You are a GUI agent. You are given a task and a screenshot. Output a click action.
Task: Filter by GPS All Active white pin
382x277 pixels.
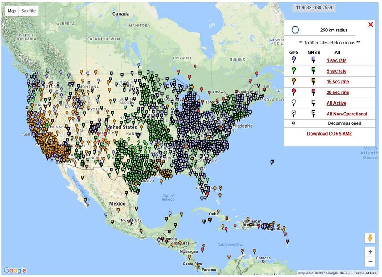tap(294, 102)
